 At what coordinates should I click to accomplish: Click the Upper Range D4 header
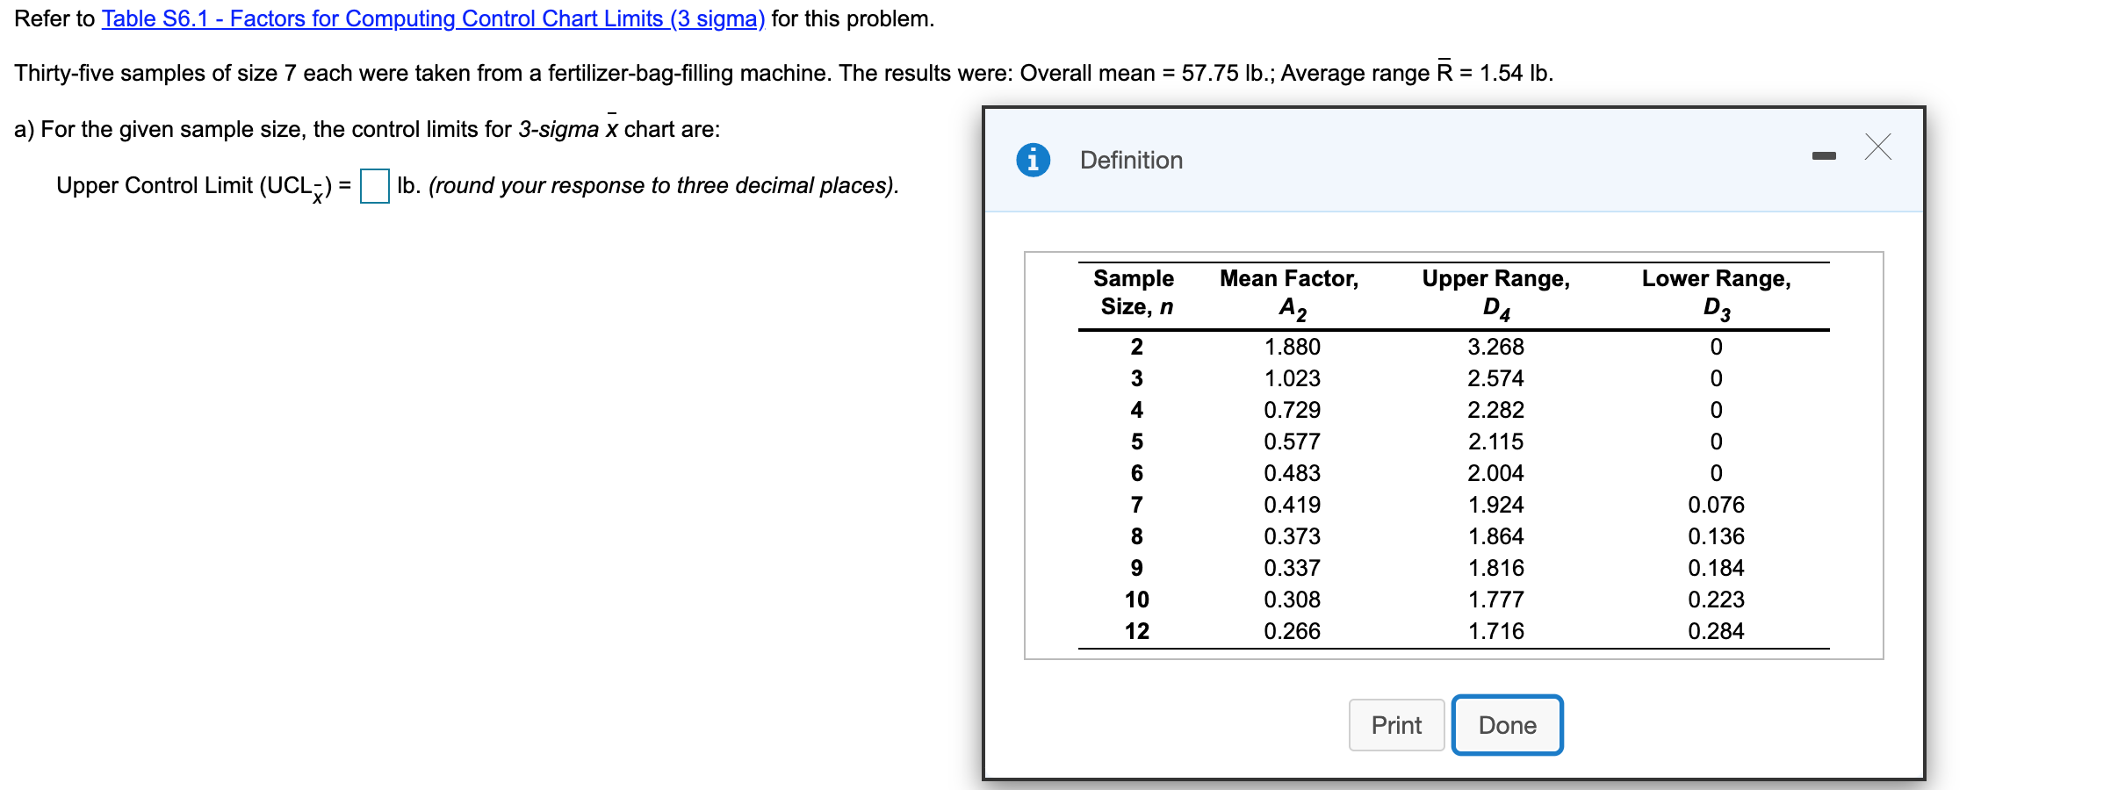(1495, 292)
